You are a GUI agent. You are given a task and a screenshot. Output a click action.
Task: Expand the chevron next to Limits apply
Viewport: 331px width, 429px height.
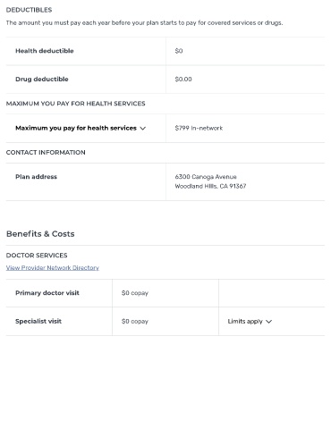[268, 322]
